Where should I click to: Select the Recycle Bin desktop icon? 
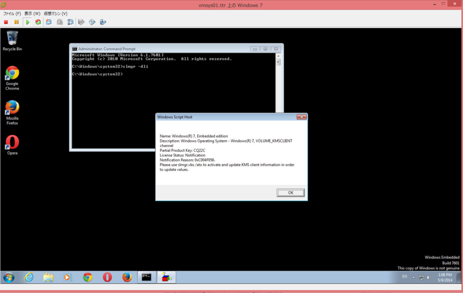click(12, 41)
